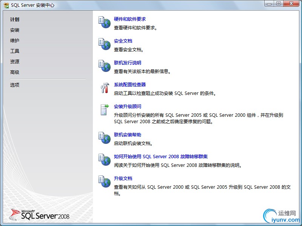This screenshot has height=226, width=302.
Task: Click the globe icon beside 联机发行说明
Action: 105,66
